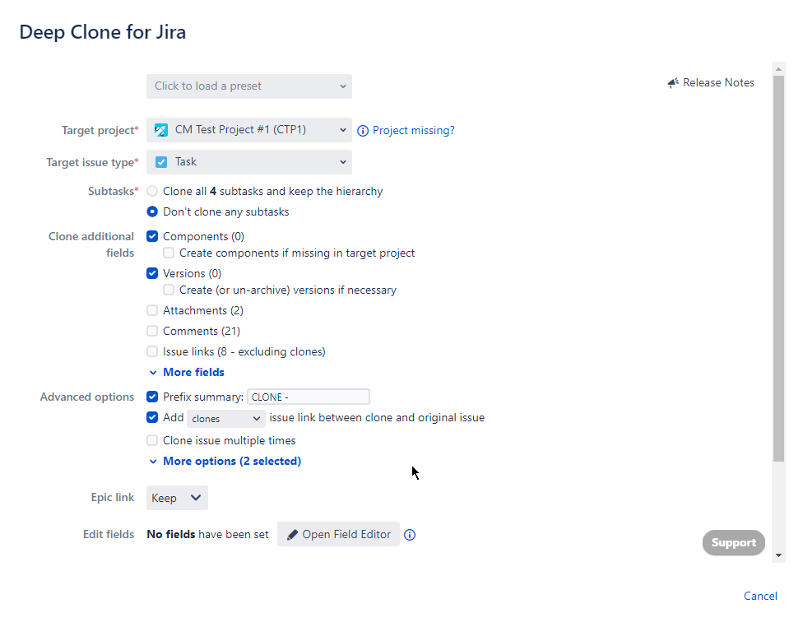Enable Create components if missing in target project
The width and height of the screenshot is (803, 627).
(168, 253)
